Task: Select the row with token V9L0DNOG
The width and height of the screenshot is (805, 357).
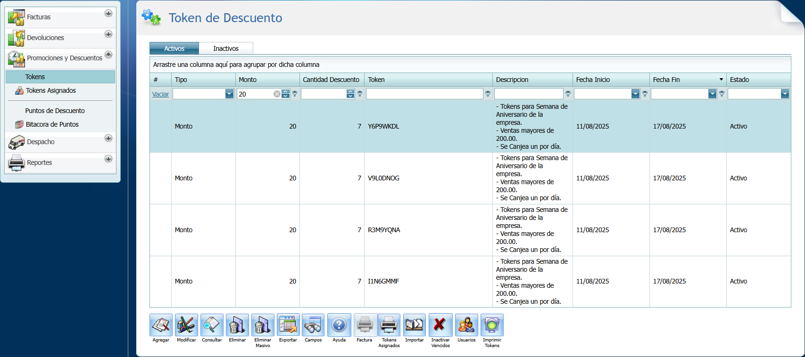Action: (x=470, y=178)
